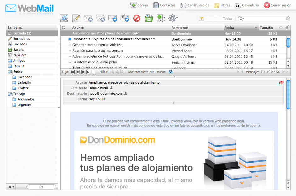Expand all threads icon beside Hilos
This screenshot has width=296, height=196.
tap(112, 72)
